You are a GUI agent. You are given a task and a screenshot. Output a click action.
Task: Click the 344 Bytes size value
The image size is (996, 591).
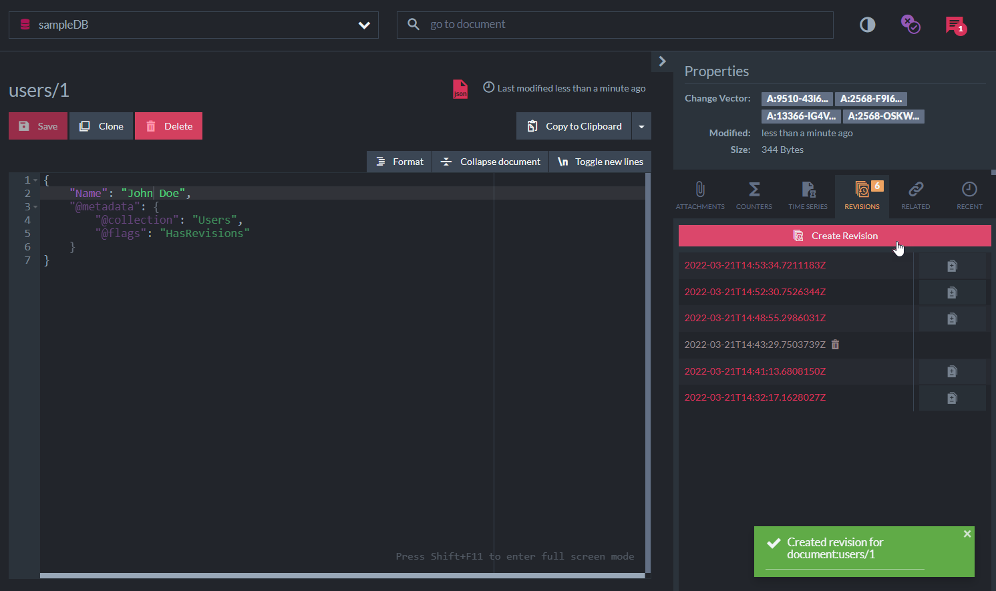pyautogui.click(x=782, y=150)
